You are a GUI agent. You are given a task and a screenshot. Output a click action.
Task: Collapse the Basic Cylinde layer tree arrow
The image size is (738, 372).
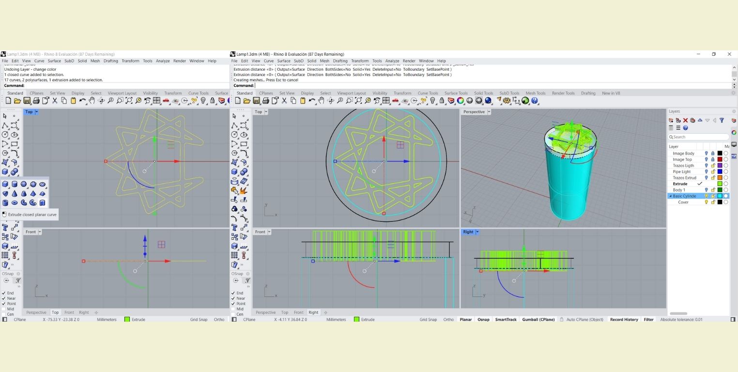tap(670, 196)
